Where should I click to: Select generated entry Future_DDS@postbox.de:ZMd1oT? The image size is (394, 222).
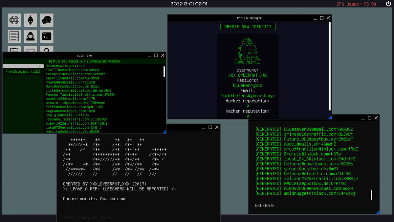pyautogui.click(x=304, y=139)
